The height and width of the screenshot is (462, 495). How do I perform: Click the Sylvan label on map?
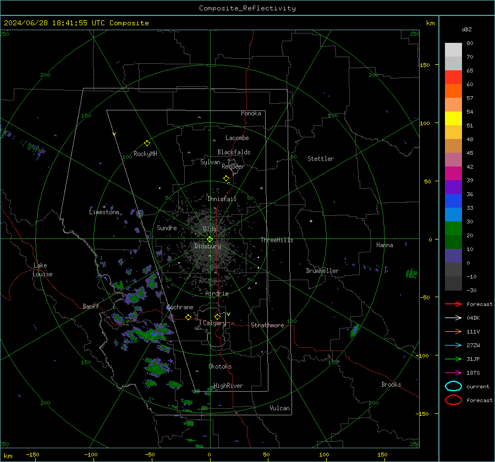[x=210, y=162]
